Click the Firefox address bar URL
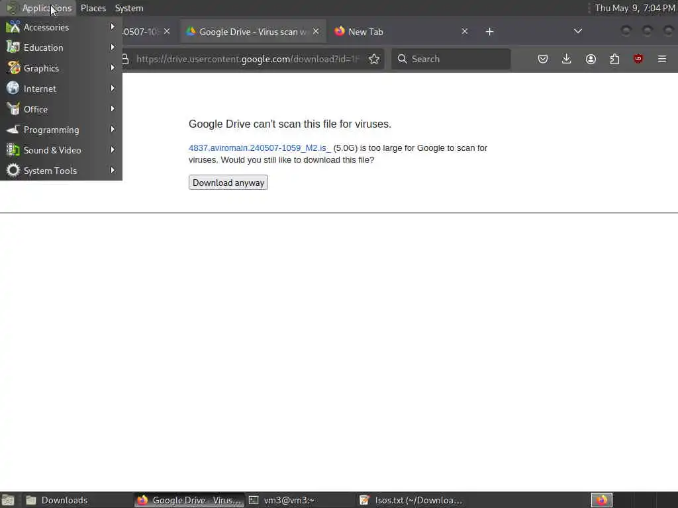The width and height of the screenshot is (678, 508). pyautogui.click(x=248, y=59)
